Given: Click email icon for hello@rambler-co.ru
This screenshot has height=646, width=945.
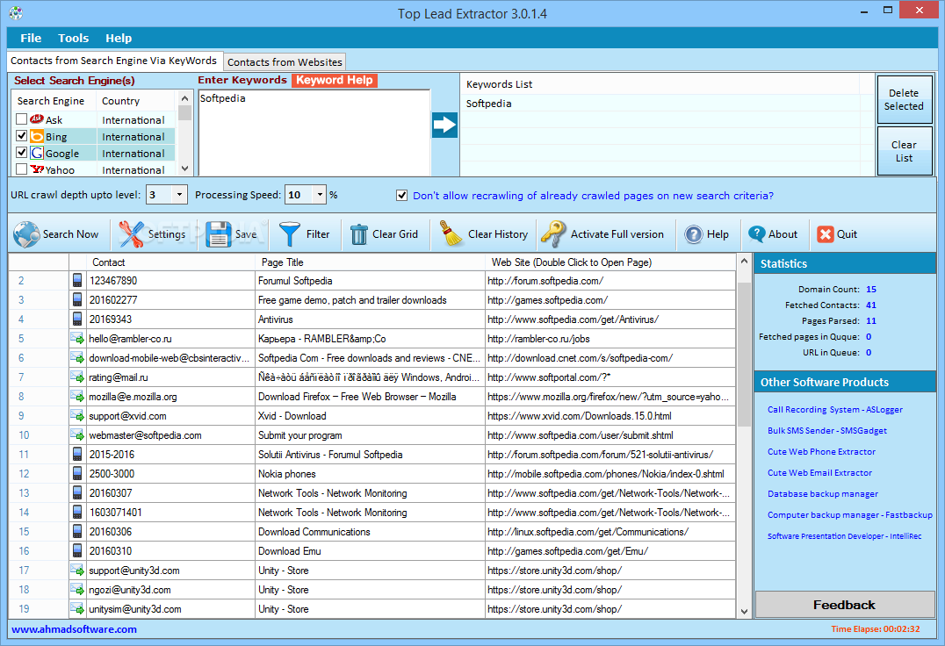Looking at the screenshot, I should coord(77,338).
